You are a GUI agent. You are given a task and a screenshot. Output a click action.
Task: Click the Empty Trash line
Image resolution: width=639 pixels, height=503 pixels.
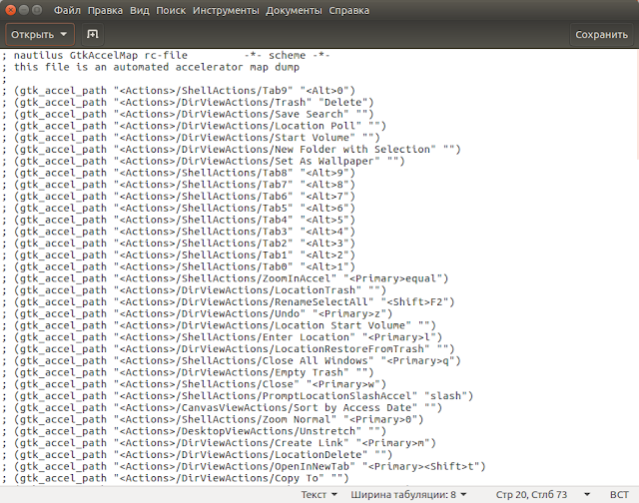click(188, 372)
